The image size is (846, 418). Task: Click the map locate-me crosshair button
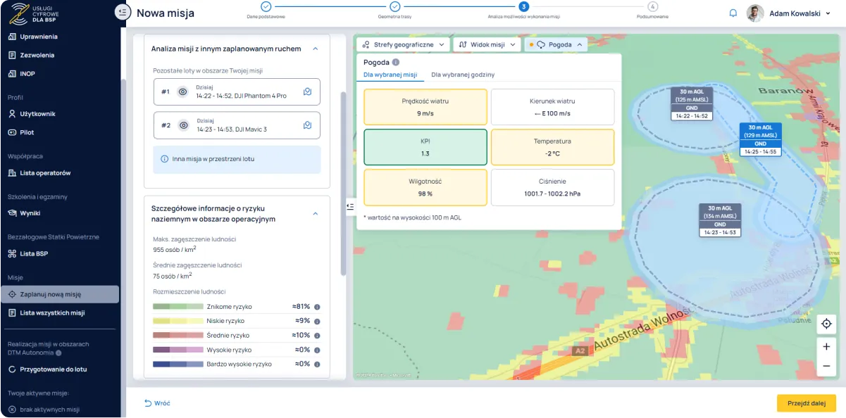coord(826,324)
